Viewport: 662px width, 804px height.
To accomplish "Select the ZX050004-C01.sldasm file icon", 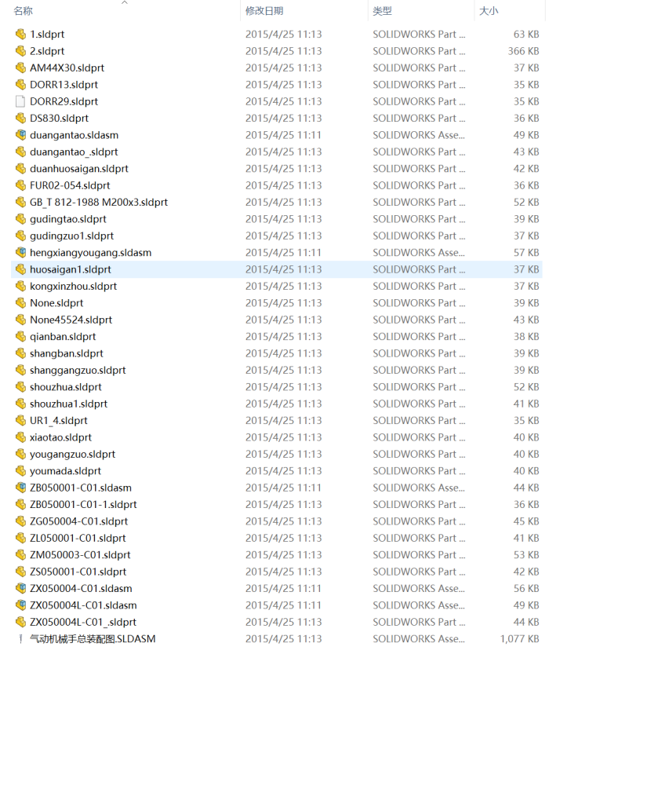I will (x=20, y=588).
